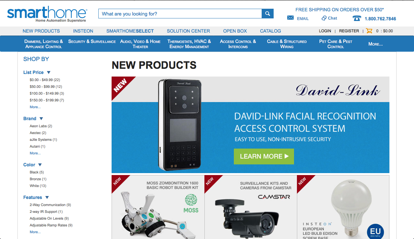Screen dimensions: 414x239
Task: Click the email envelope icon
Action: (290, 18)
